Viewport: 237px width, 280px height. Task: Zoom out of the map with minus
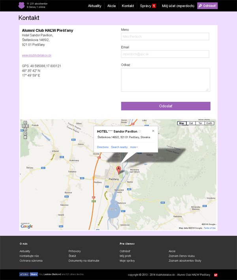pyautogui.click(x=25, y=137)
